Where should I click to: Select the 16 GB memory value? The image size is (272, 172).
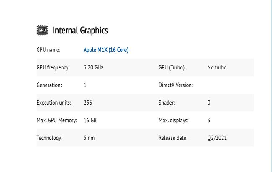[90, 120]
